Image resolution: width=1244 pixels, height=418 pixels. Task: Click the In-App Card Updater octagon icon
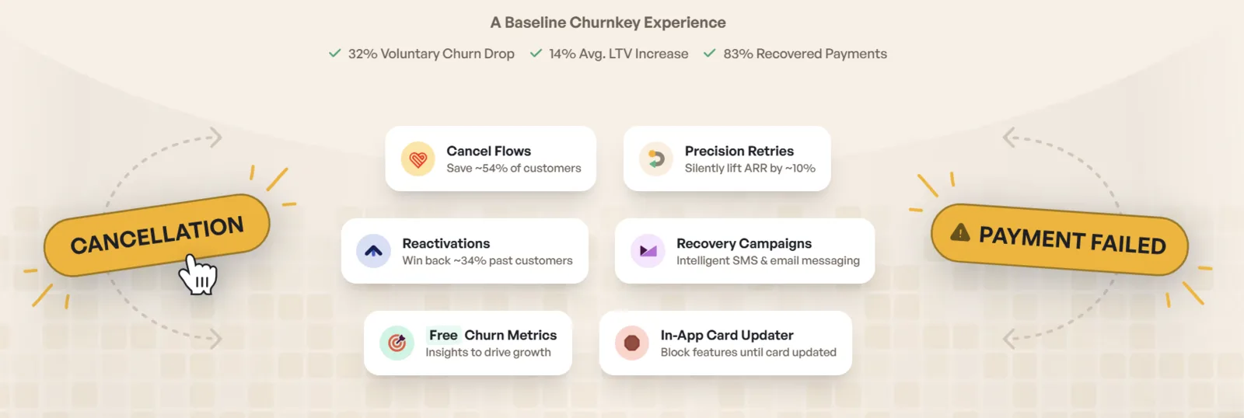click(632, 343)
